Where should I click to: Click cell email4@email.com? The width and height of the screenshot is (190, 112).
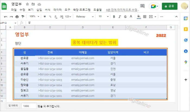click(x=83, y=80)
